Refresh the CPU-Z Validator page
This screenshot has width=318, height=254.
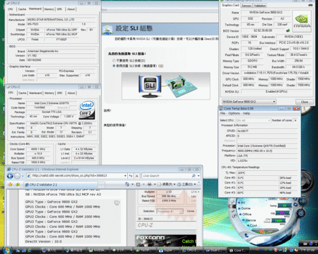click(131, 176)
